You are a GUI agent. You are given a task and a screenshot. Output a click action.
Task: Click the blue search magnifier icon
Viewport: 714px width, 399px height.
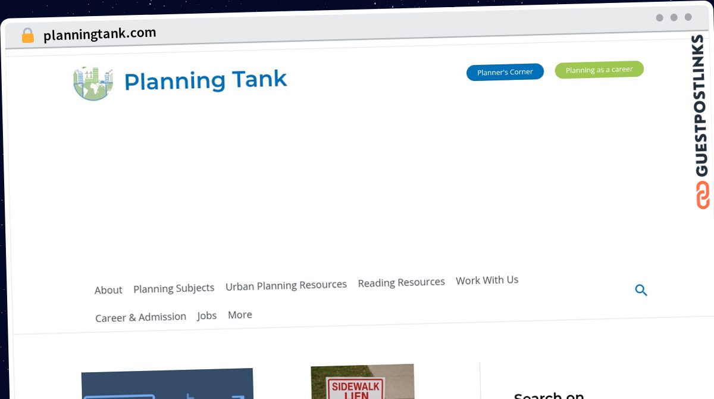(x=641, y=290)
